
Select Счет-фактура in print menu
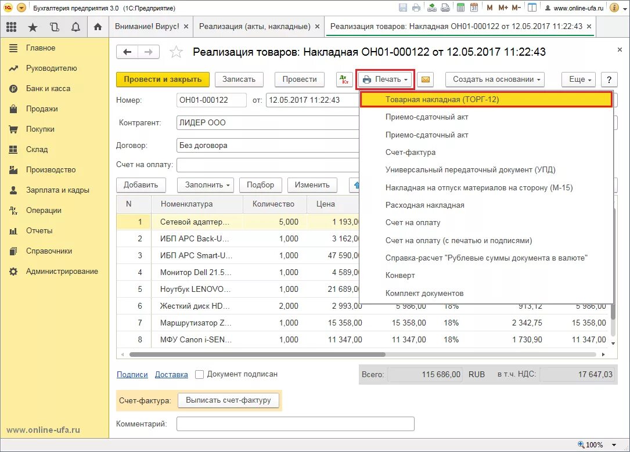(486, 152)
